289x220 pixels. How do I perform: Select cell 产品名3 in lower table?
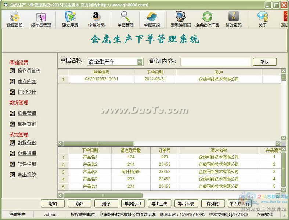90,172
